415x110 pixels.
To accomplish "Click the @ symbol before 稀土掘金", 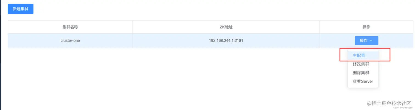I will point(369,103).
